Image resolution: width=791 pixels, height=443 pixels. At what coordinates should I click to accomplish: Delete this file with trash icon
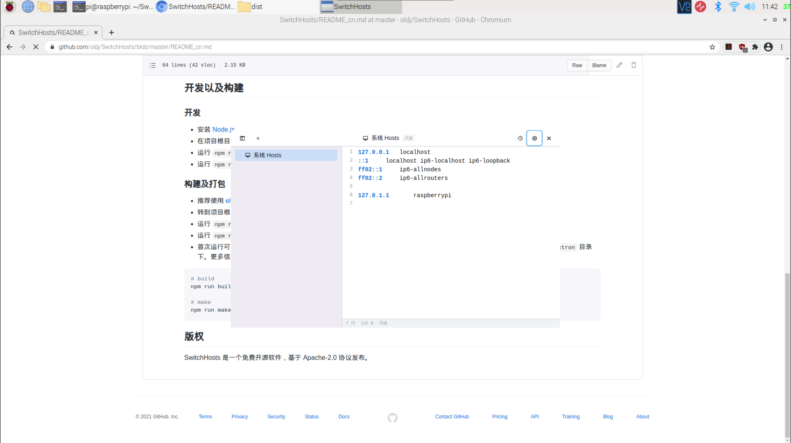pyautogui.click(x=634, y=65)
